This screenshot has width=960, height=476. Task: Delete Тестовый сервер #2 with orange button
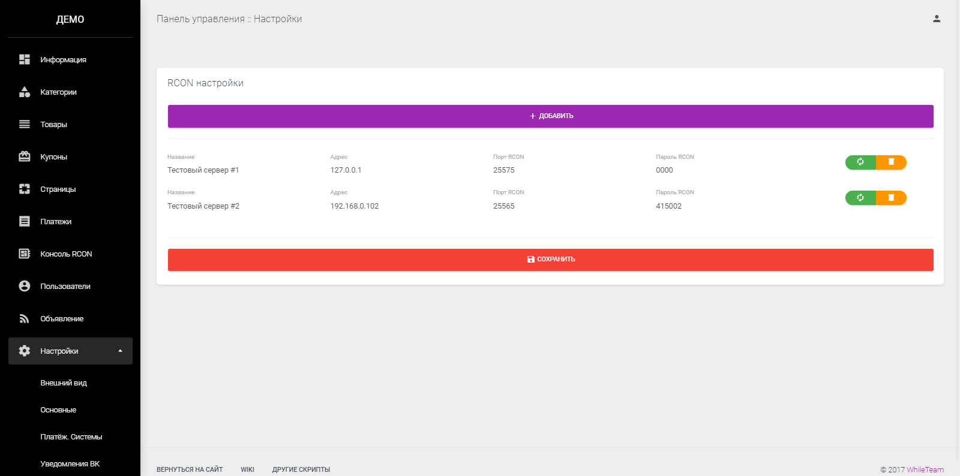coord(891,198)
